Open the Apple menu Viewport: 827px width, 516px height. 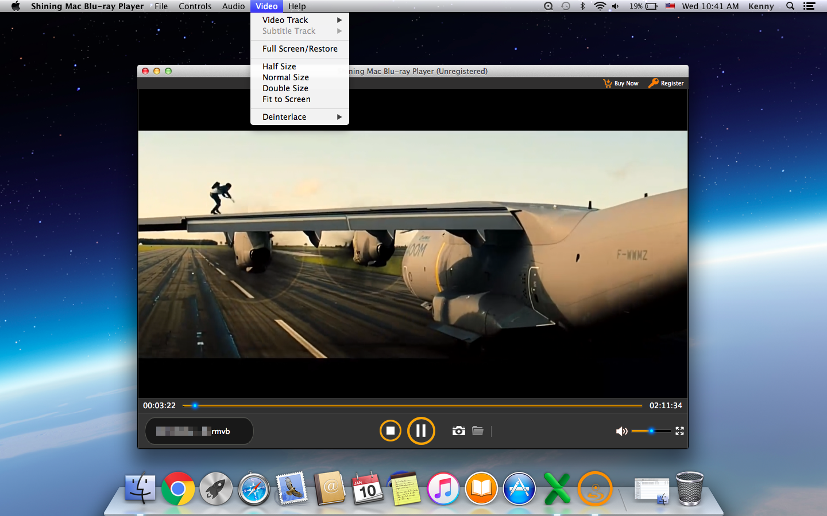point(16,6)
